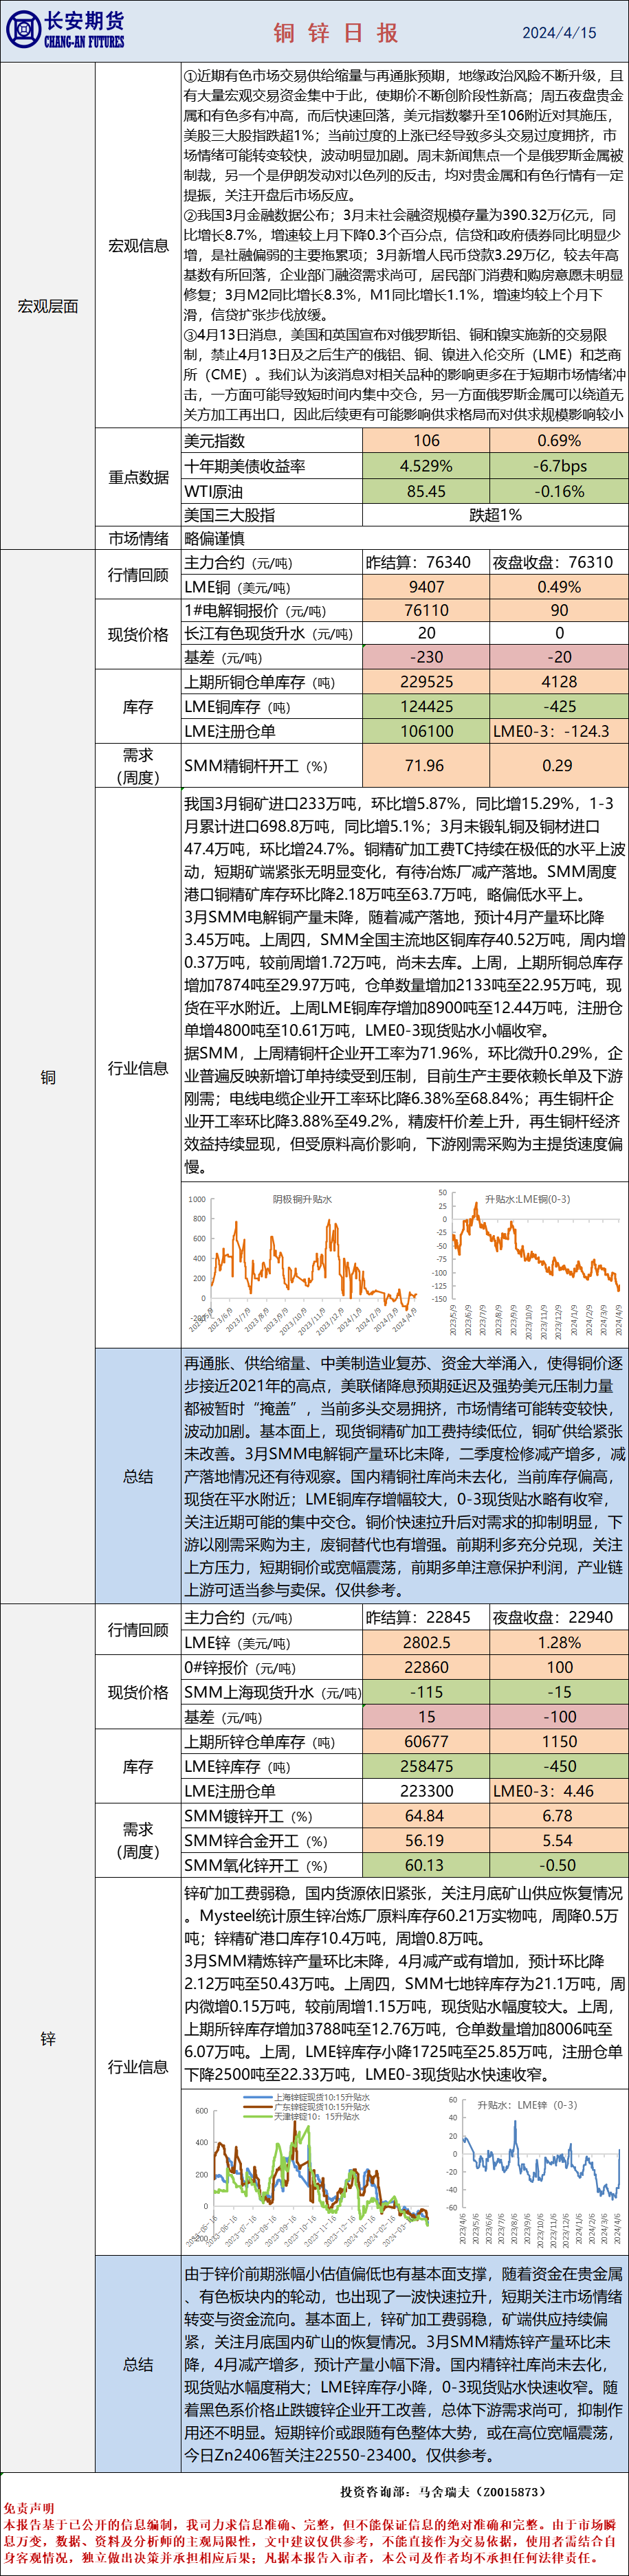Screen dimensions: 629x2576
Task: Click the copper basis value -230
Action: click(x=426, y=657)
